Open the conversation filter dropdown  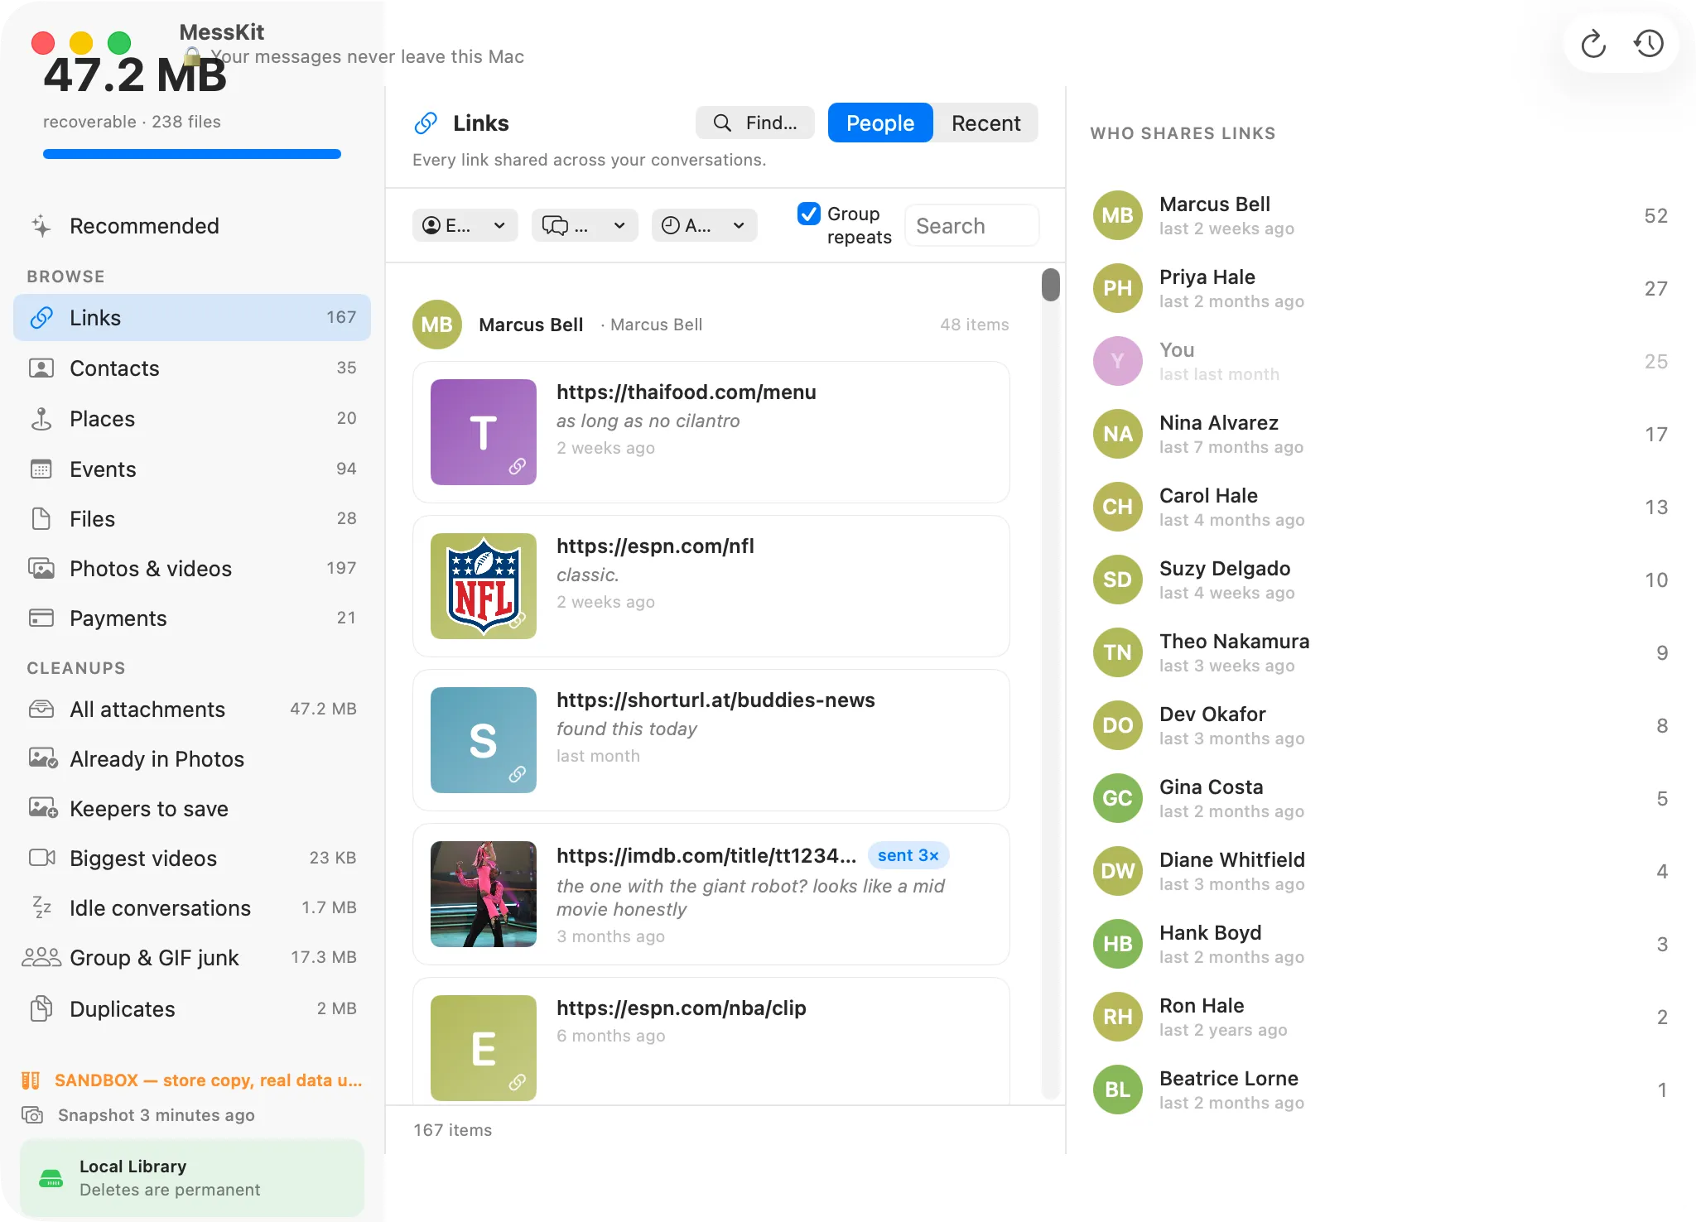click(585, 225)
